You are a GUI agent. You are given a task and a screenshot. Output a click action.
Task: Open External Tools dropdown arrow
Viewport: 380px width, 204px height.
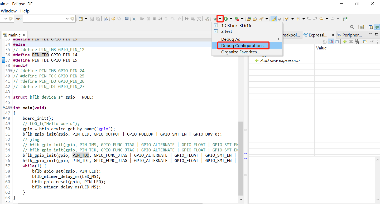tap(242, 19)
